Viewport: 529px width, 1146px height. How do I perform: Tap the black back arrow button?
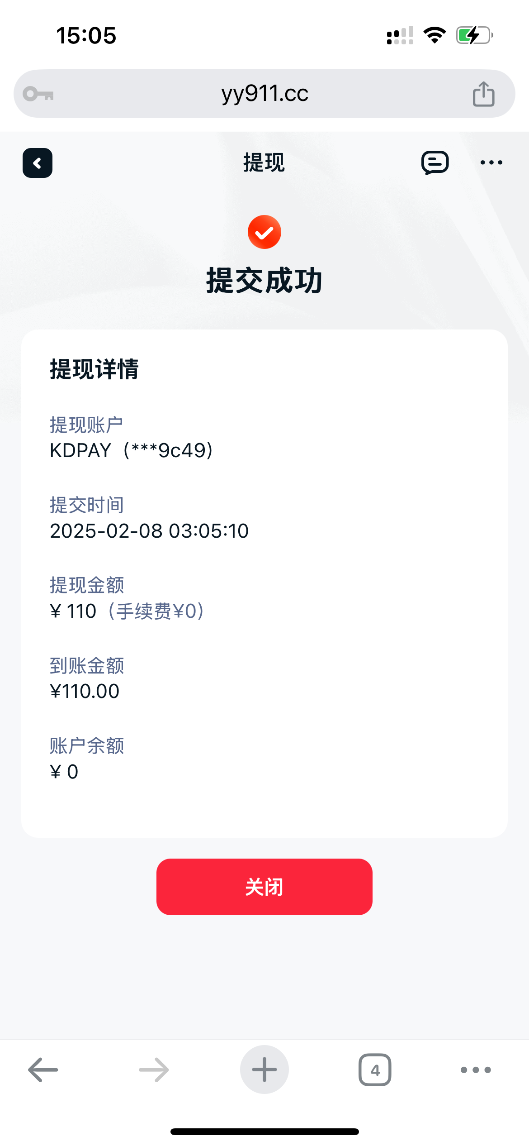pyautogui.click(x=38, y=163)
